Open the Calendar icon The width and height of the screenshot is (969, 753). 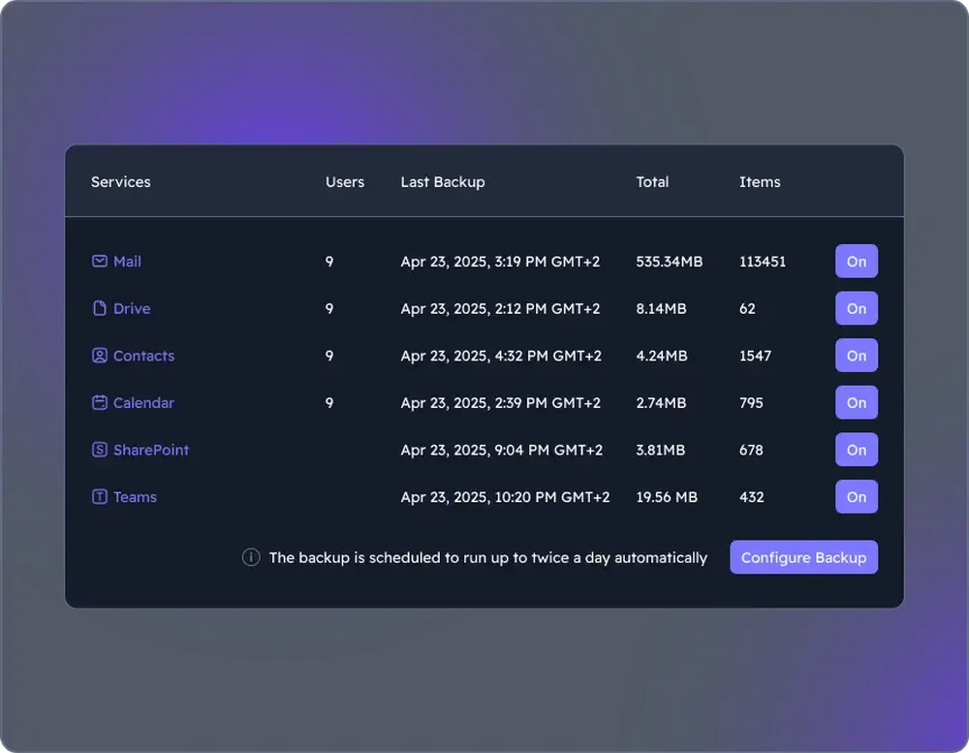click(99, 403)
